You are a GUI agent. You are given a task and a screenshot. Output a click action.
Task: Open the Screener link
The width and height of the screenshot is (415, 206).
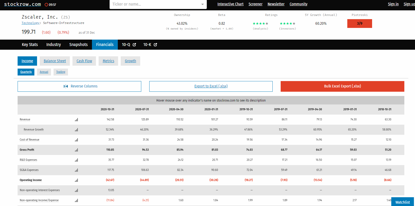[x=255, y=4]
